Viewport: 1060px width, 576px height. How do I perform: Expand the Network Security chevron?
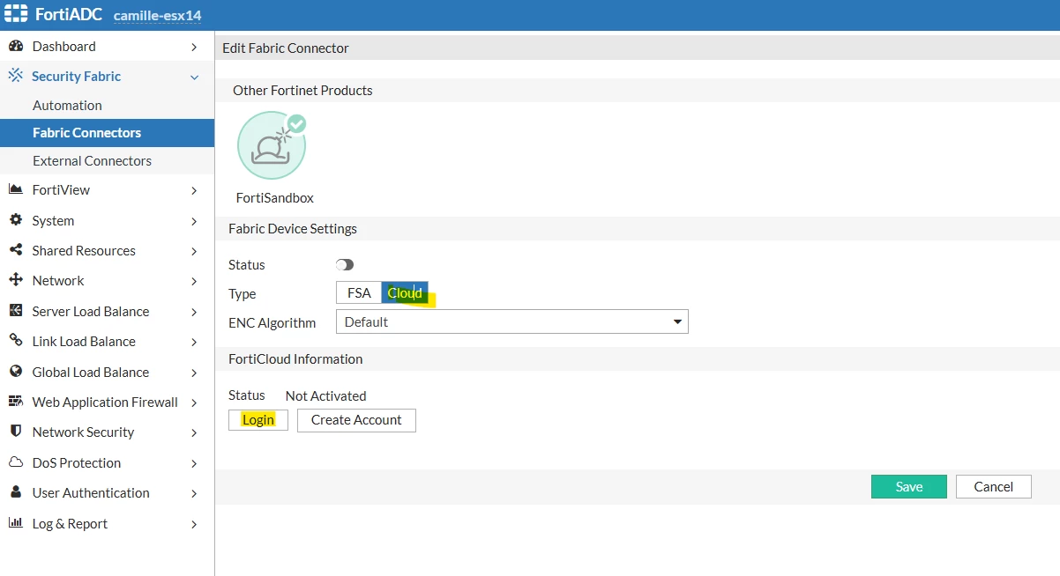(194, 432)
